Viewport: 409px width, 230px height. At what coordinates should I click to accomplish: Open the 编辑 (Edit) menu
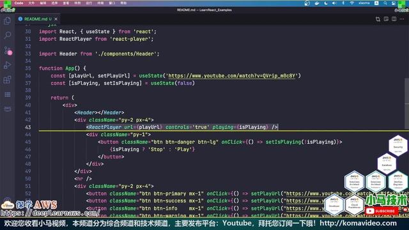tap(43, 3)
